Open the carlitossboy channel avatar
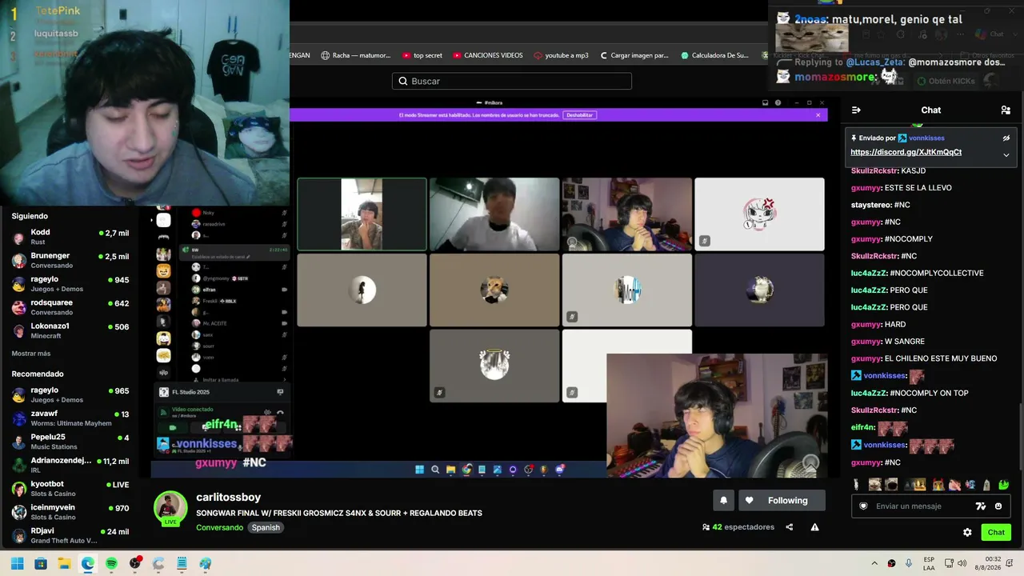The height and width of the screenshot is (576, 1024). tap(170, 508)
